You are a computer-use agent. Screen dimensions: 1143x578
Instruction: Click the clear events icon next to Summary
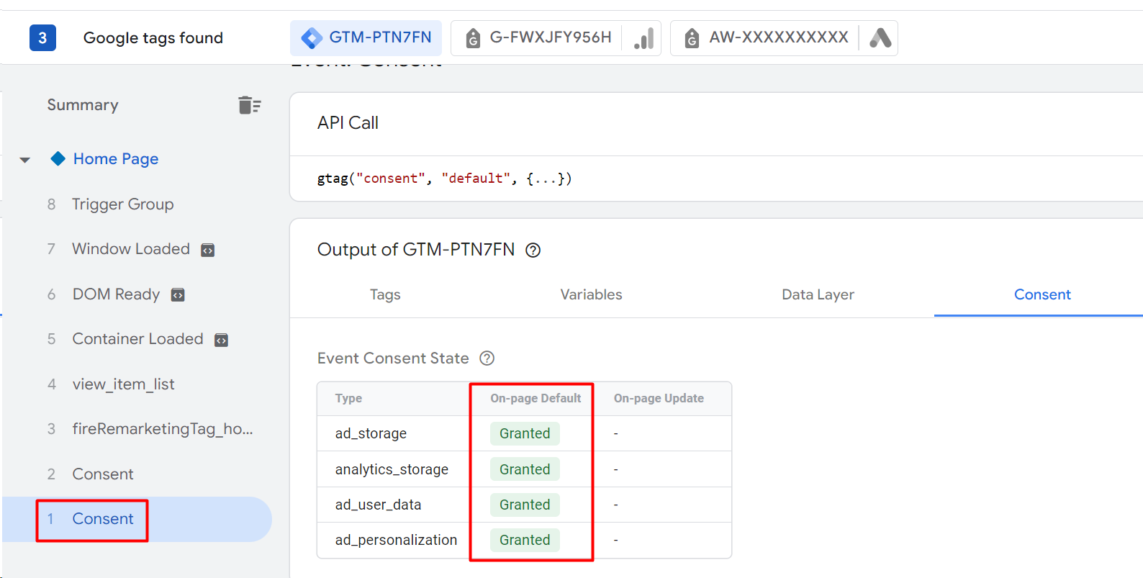[249, 105]
